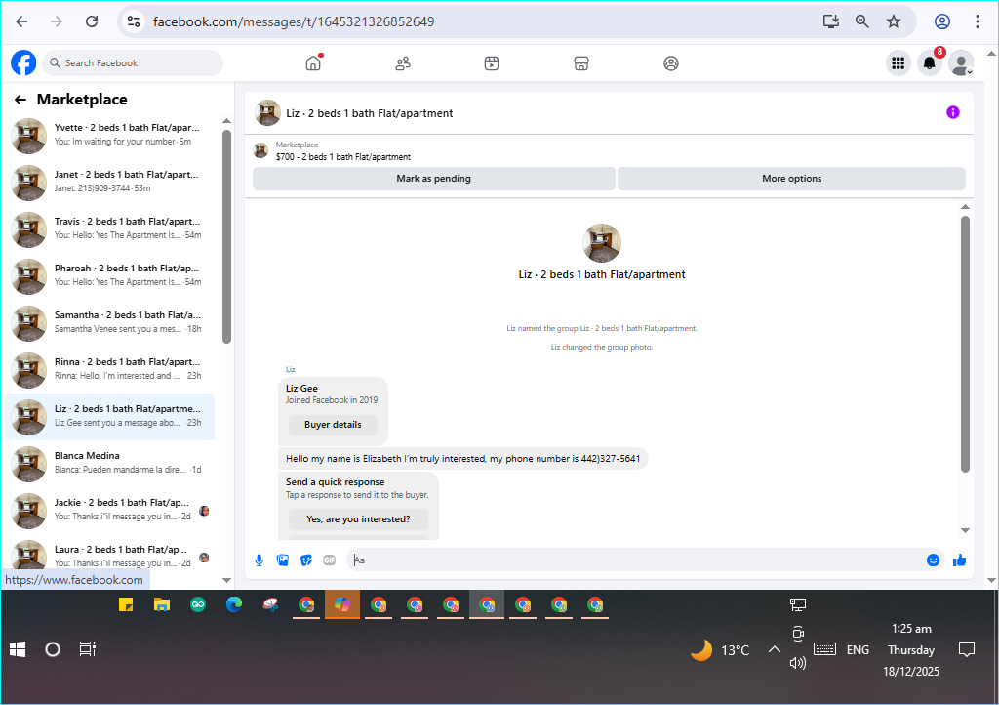The width and height of the screenshot is (999, 705).
Task: Click the $700 listing link under Marketplace
Action: (x=342, y=157)
